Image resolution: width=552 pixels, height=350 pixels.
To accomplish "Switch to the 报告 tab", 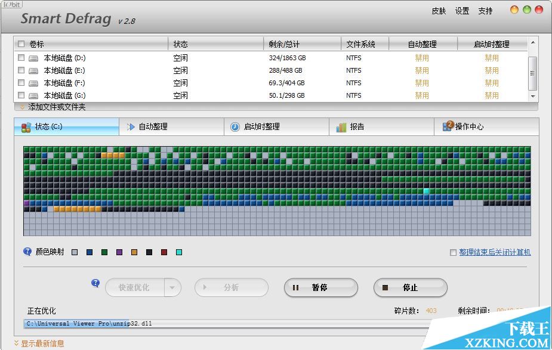I will [x=381, y=126].
